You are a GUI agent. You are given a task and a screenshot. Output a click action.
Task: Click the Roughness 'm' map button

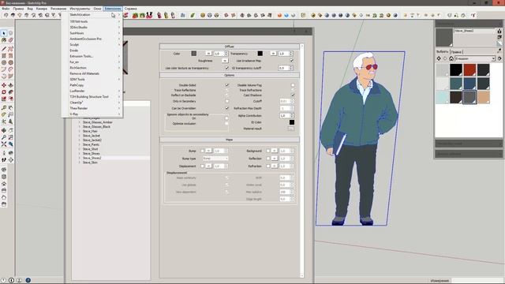coord(224,61)
